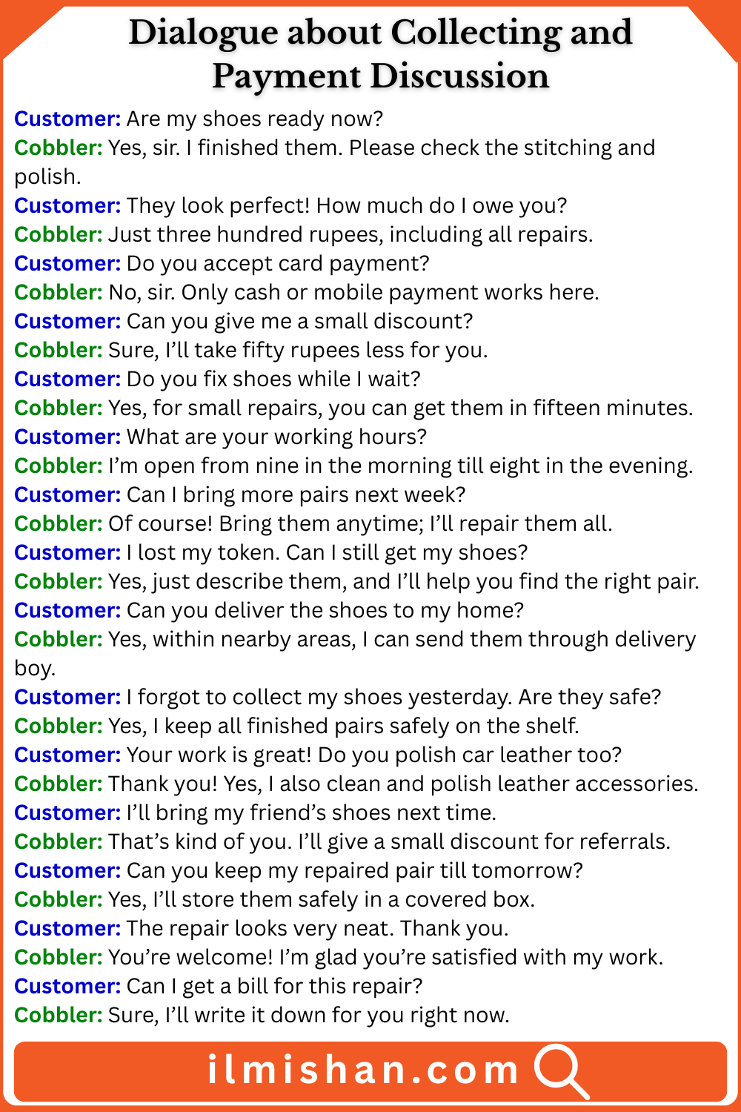Open the ilmishan.com website link

[363, 1070]
